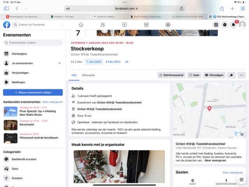
Task: Open the Watch video icon
Action: (x=124, y=25)
